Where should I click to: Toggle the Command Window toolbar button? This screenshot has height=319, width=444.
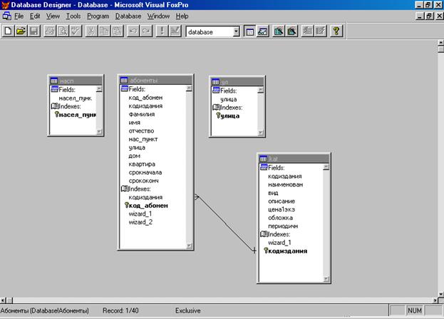(x=249, y=31)
